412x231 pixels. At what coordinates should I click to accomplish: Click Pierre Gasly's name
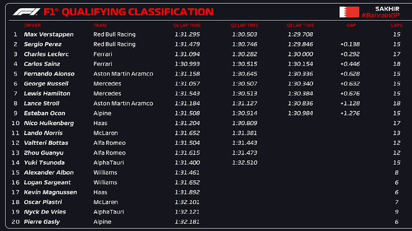[x=42, y=222]
